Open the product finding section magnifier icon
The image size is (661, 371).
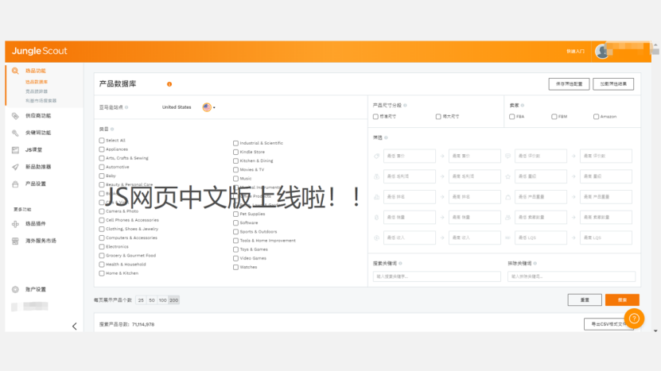[15, 71]
